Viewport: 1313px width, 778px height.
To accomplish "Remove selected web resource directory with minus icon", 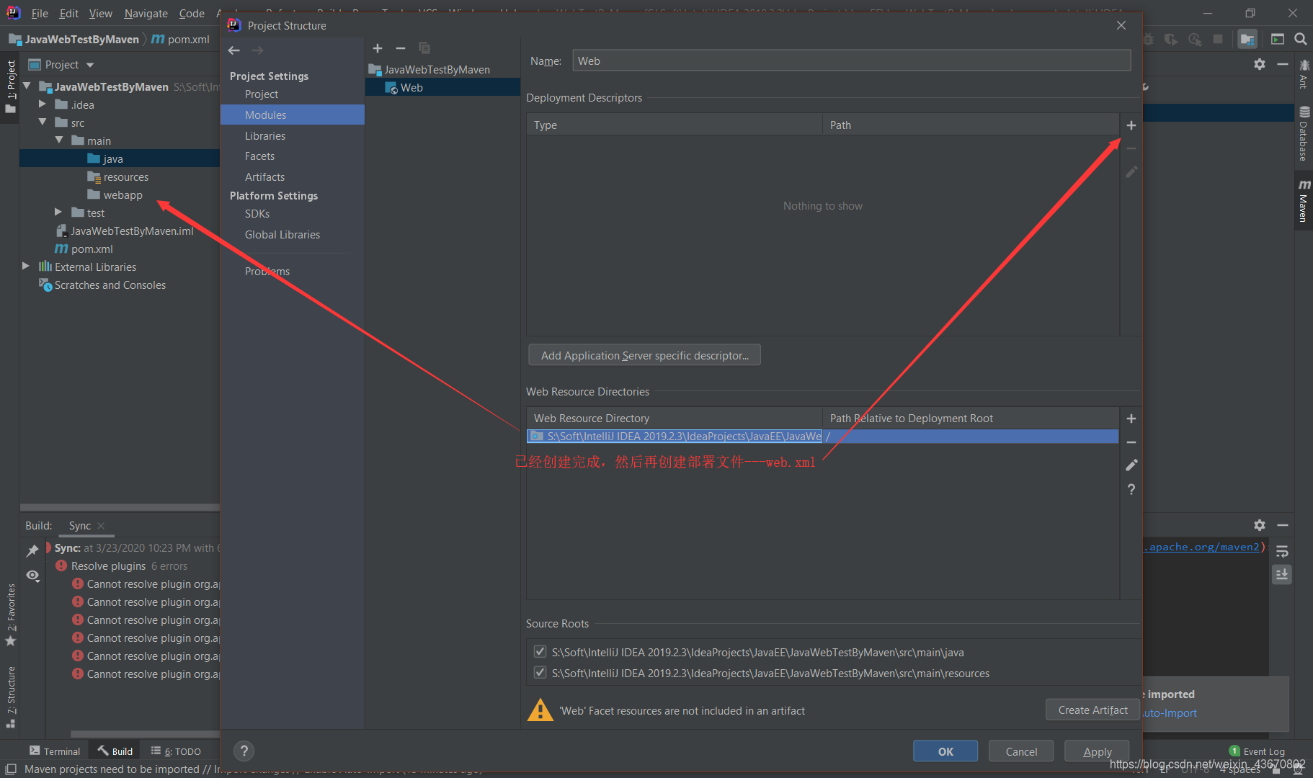I will (1131, 442).
